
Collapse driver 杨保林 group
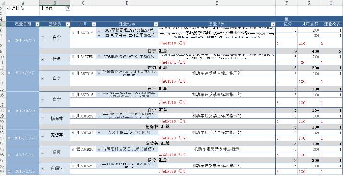(42, 119)
